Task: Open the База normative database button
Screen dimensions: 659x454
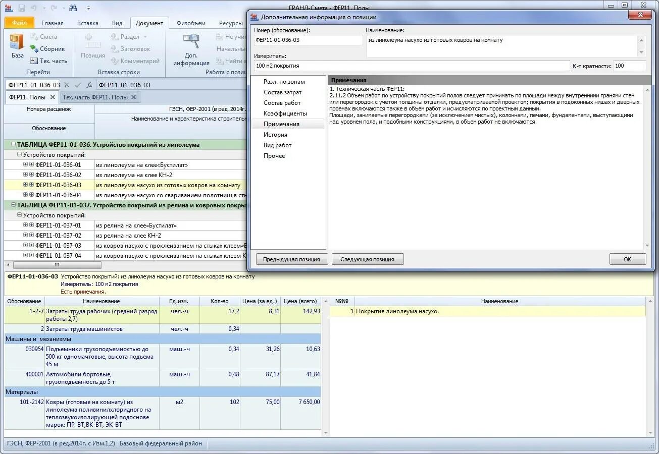Action: pyautogui.click(x=17, y=46)
